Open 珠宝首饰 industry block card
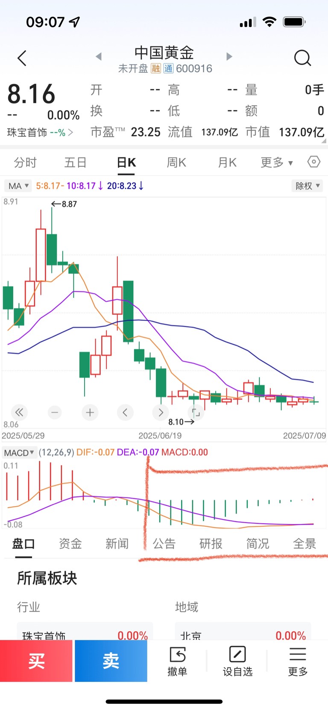328x711 pixels. (85, 631)
